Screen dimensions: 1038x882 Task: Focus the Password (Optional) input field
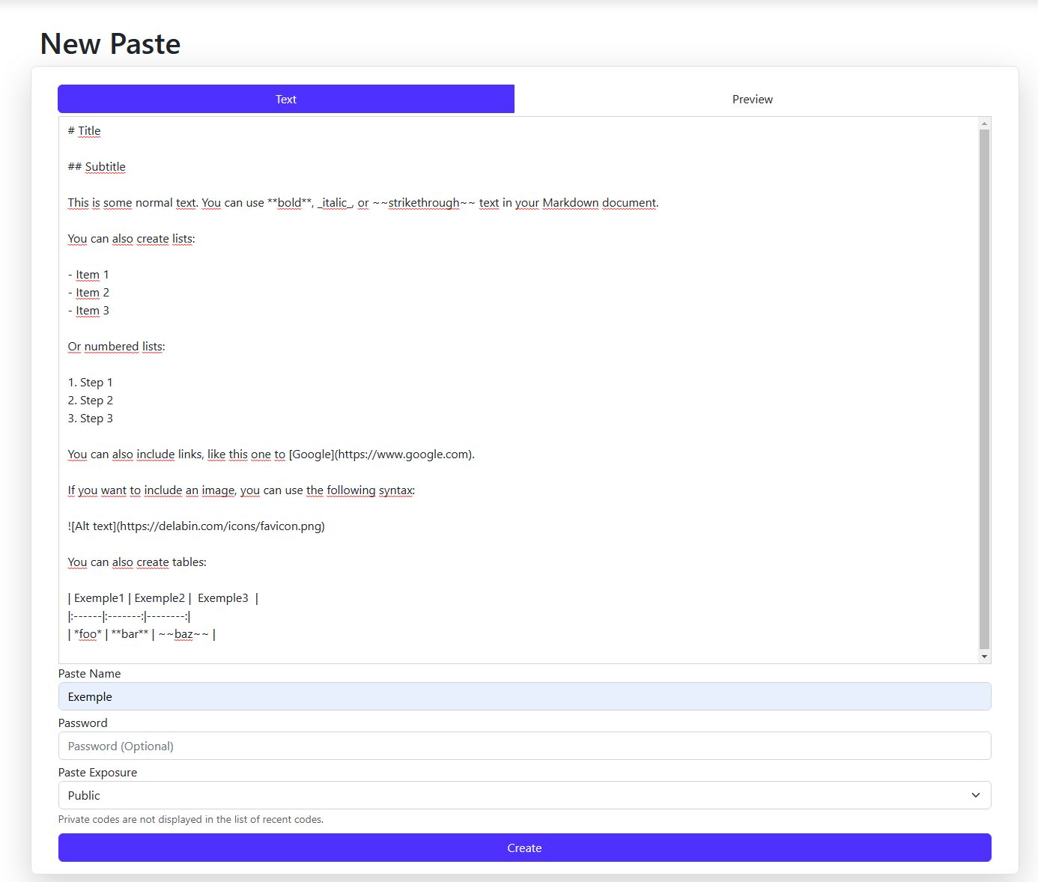(524, 746)
